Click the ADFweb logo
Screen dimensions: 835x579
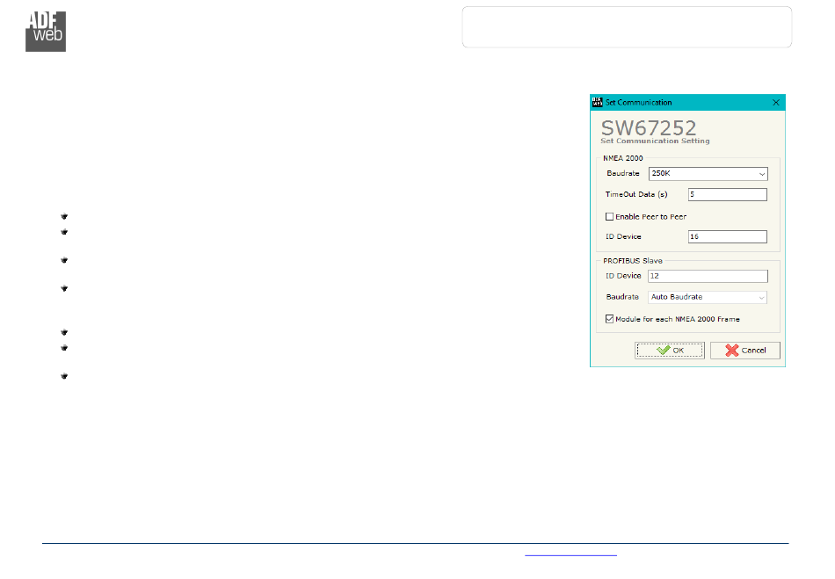46,32
